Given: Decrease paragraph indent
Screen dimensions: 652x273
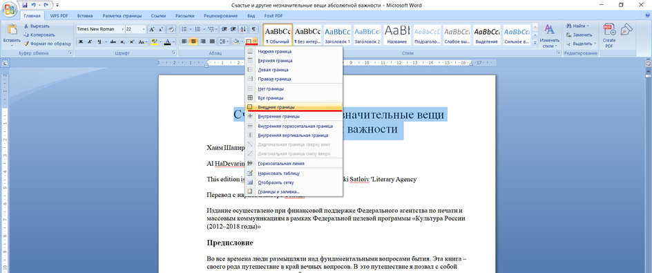Looking at the screenshot, I should click(224, 30).
